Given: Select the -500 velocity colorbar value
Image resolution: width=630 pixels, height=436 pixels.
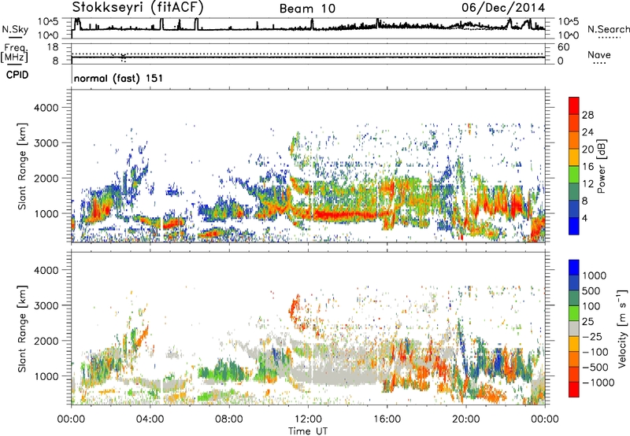Looking at the screenshot, I should click(595, 368).
